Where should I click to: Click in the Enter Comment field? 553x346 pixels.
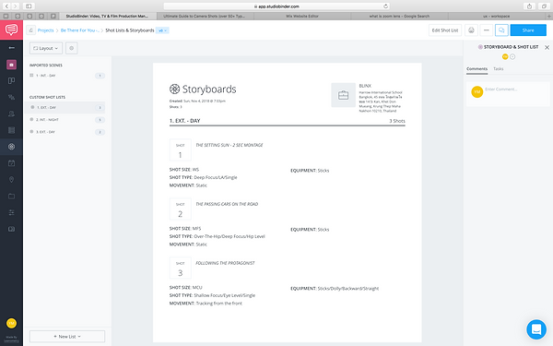click(515, 89)
